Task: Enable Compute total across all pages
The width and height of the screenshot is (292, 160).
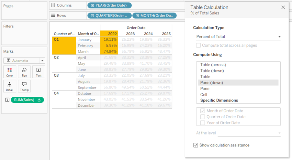Action: [x=198, y=45]
